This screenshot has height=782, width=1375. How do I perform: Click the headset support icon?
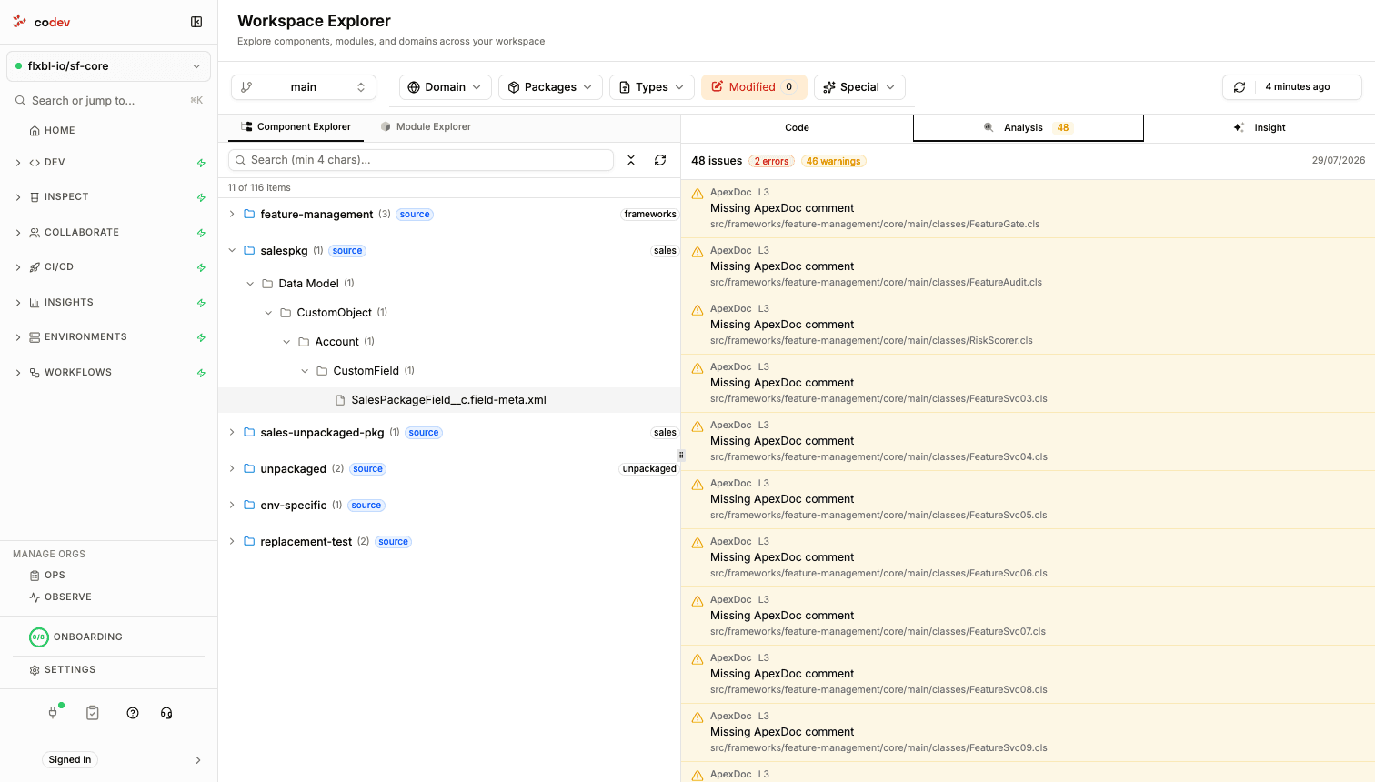[166, 713]
